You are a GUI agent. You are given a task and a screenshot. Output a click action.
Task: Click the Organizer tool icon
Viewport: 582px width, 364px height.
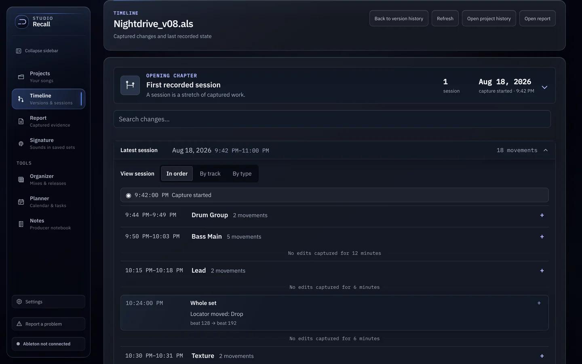coord(21,180)
